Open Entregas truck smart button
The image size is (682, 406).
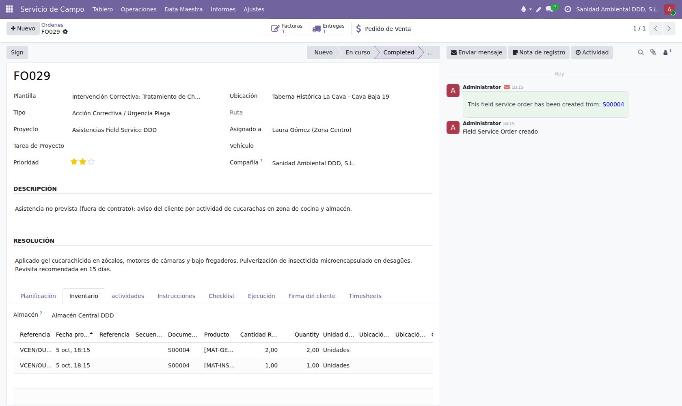tap(330, 28)
